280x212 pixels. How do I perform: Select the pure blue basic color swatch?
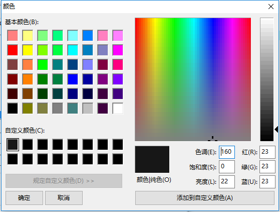pyautogui.click(x=73, y=79)
